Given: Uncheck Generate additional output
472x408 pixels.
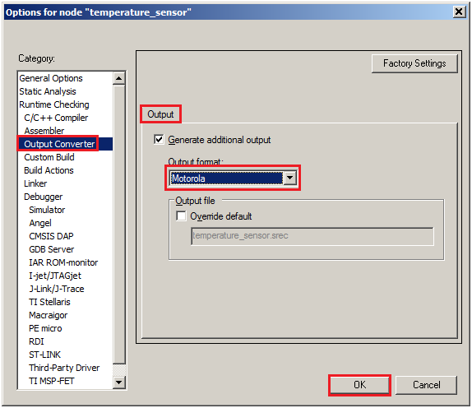Looking at the screenshot, I should 159,139.
